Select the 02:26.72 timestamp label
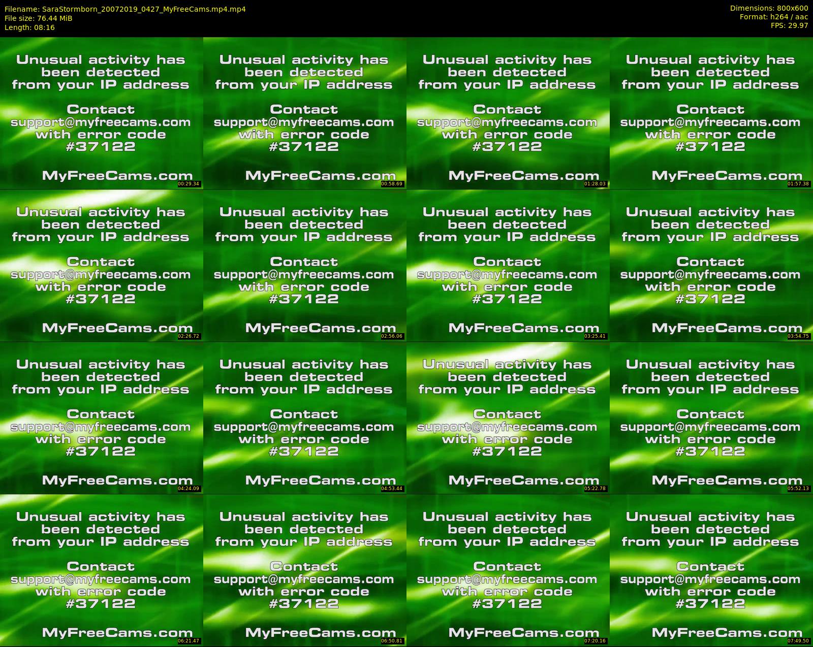This screenshot has width=813, height=647. (189, 336)
